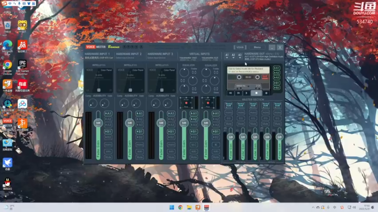The height and width of the screenshot is (212, 378).
Task: Click the red dot in AUX surround panner
Action: click(208, 103)
